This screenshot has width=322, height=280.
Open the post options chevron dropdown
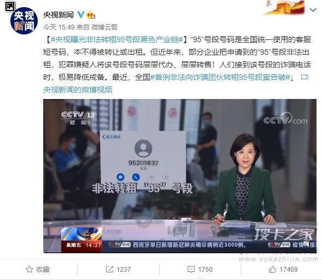click(x=313, y=10)
